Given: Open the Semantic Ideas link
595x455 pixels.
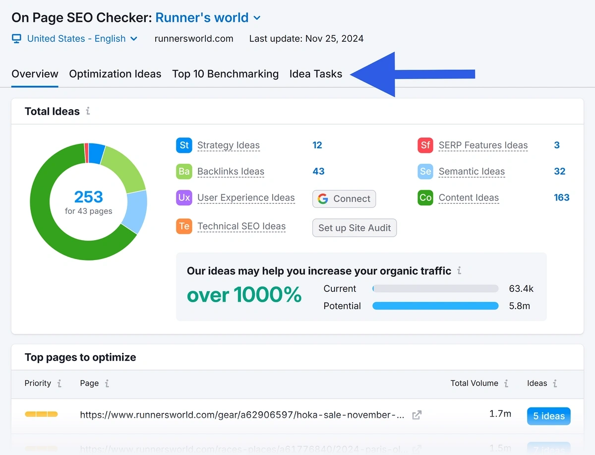Looking at the screenshot, I should 472,172.
